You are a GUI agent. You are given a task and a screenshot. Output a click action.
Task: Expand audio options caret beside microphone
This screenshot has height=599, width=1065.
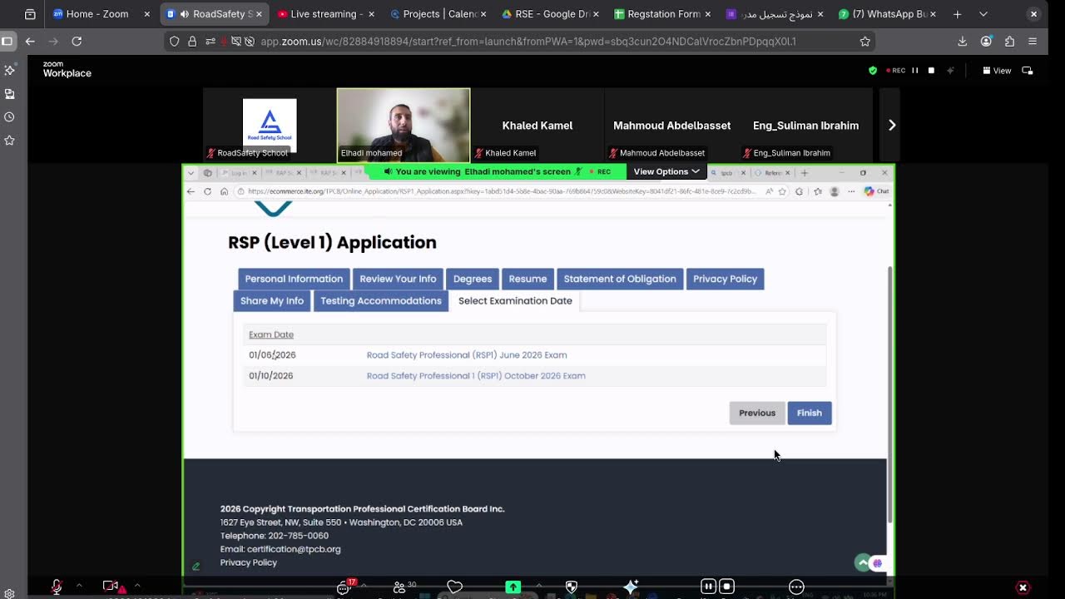[79, 586]
